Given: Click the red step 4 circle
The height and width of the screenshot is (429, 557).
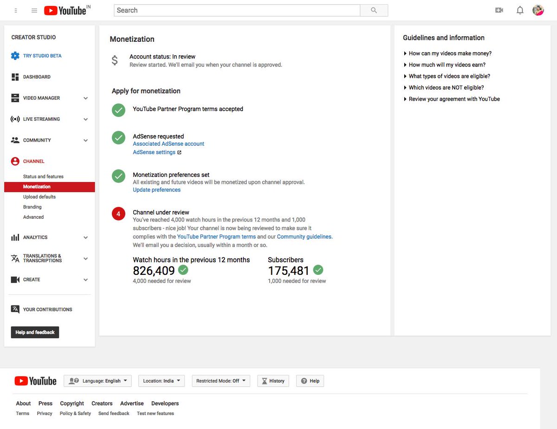Looking at the screenshot, I should [x=119, y=214].
